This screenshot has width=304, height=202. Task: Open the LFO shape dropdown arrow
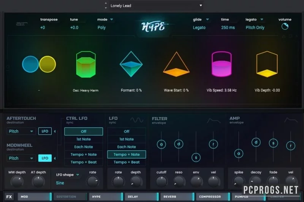pos(78,175)
